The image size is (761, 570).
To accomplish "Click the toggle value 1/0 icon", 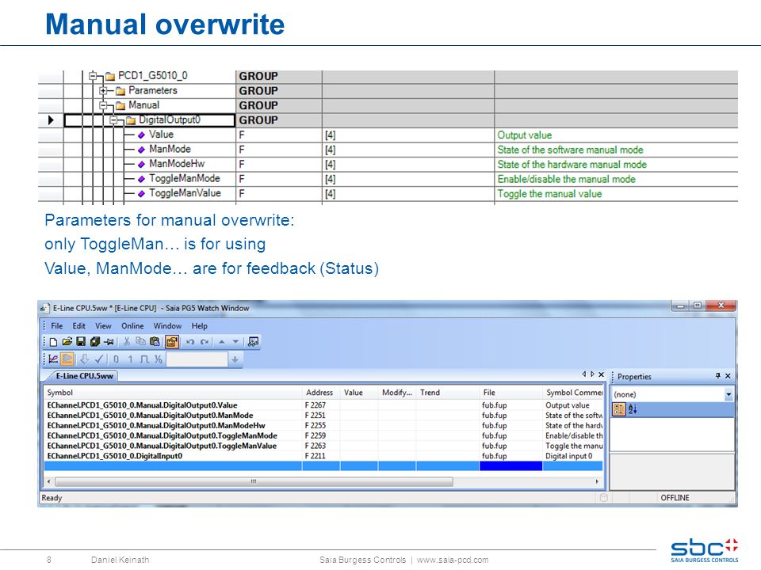I will tap(159, 359).
